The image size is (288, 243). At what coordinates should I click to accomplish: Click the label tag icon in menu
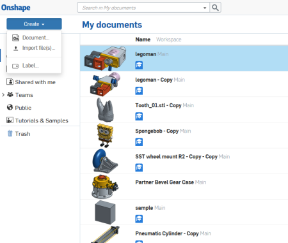15,66
